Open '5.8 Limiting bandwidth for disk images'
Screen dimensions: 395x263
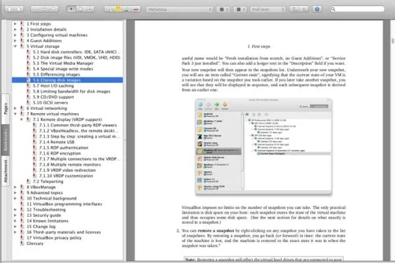pyautogui.click(x=72, y=91)
